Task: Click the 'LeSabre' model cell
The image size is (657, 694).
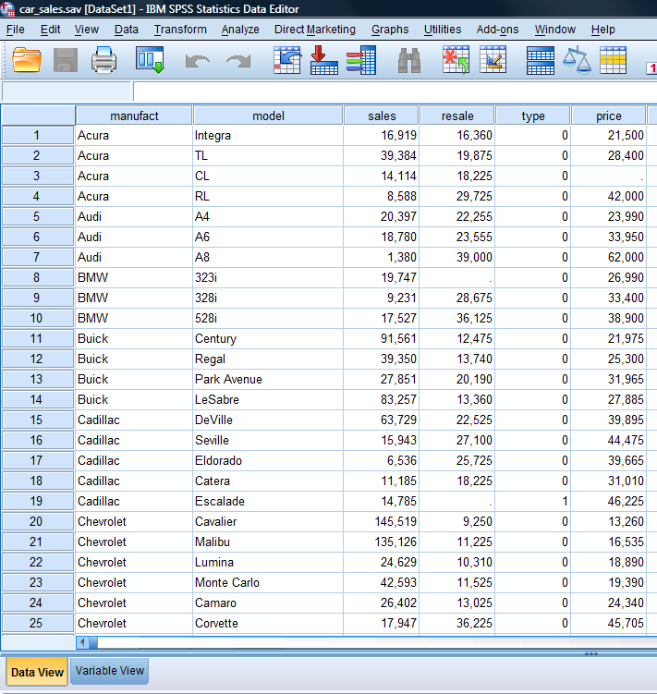Action: tap(268, 399)
